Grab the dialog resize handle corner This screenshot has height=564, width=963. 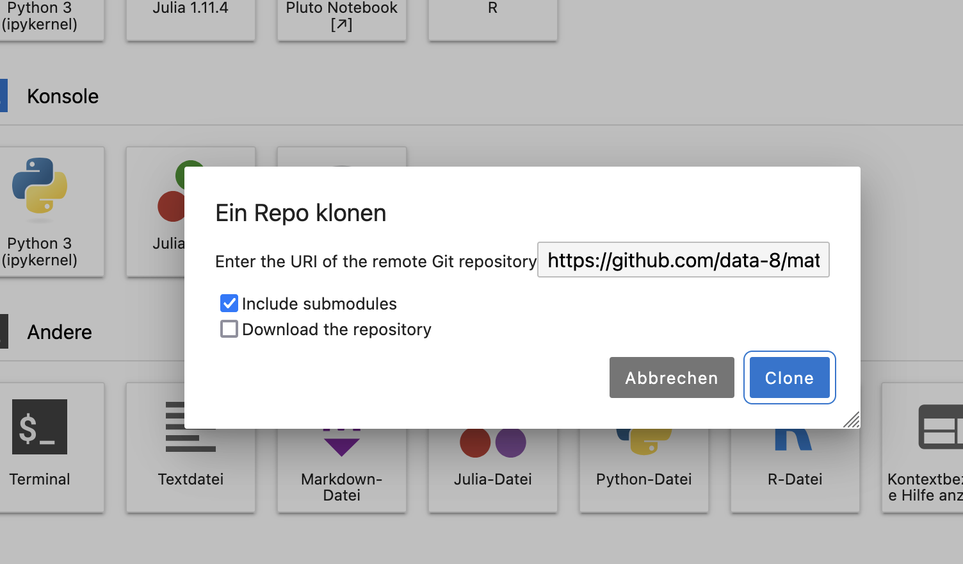click(x=852, y=420)
